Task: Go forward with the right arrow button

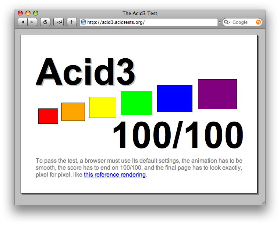Action: (x=32, y=22)
